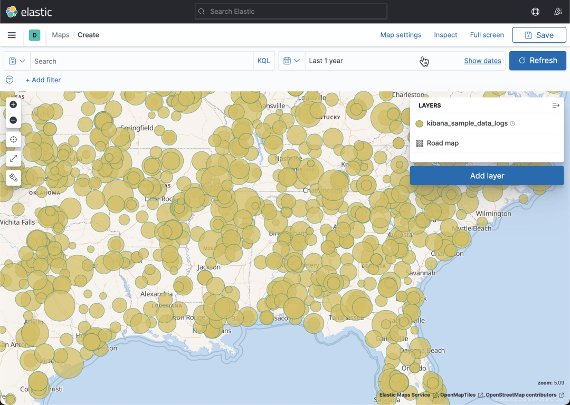Click the Myrtle Beach city label
Screen dimensions: 570x405
(472, 228)
